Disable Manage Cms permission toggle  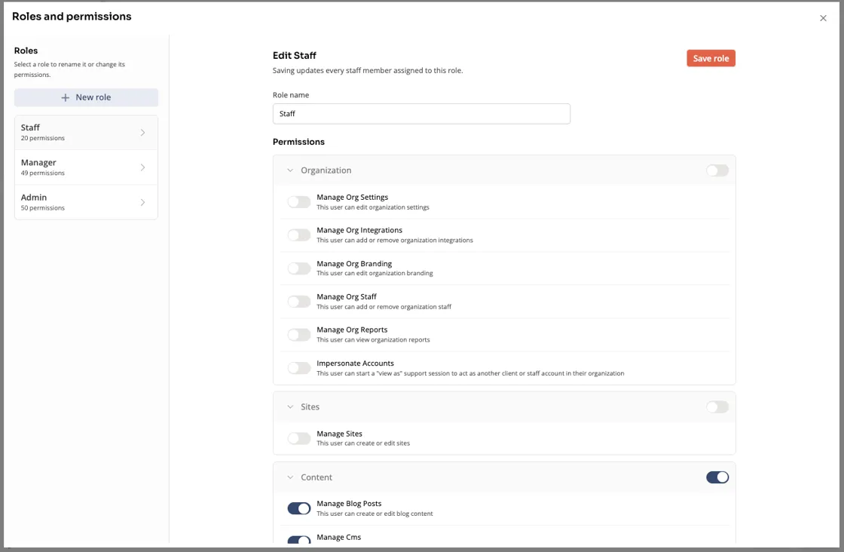pos(298,540)
